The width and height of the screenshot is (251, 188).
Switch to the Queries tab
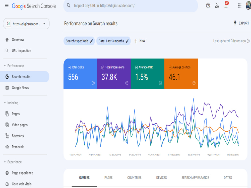84,178
